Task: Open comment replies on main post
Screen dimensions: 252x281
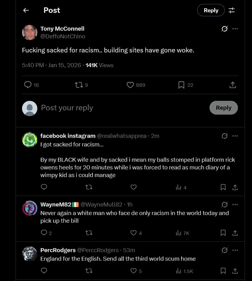Action: coord(28,85)
